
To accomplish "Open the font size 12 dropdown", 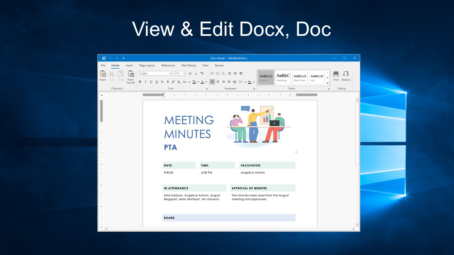I will [184, 73].
